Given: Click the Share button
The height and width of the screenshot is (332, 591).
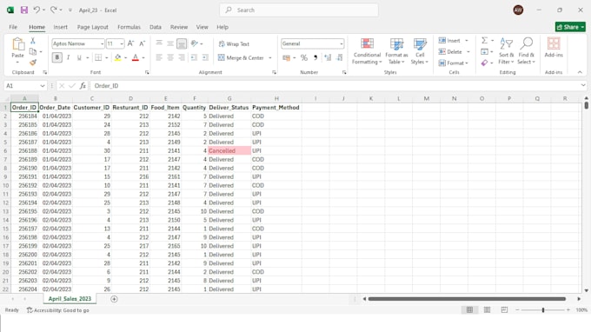Looking at the screenshot, I should [570, 27].
